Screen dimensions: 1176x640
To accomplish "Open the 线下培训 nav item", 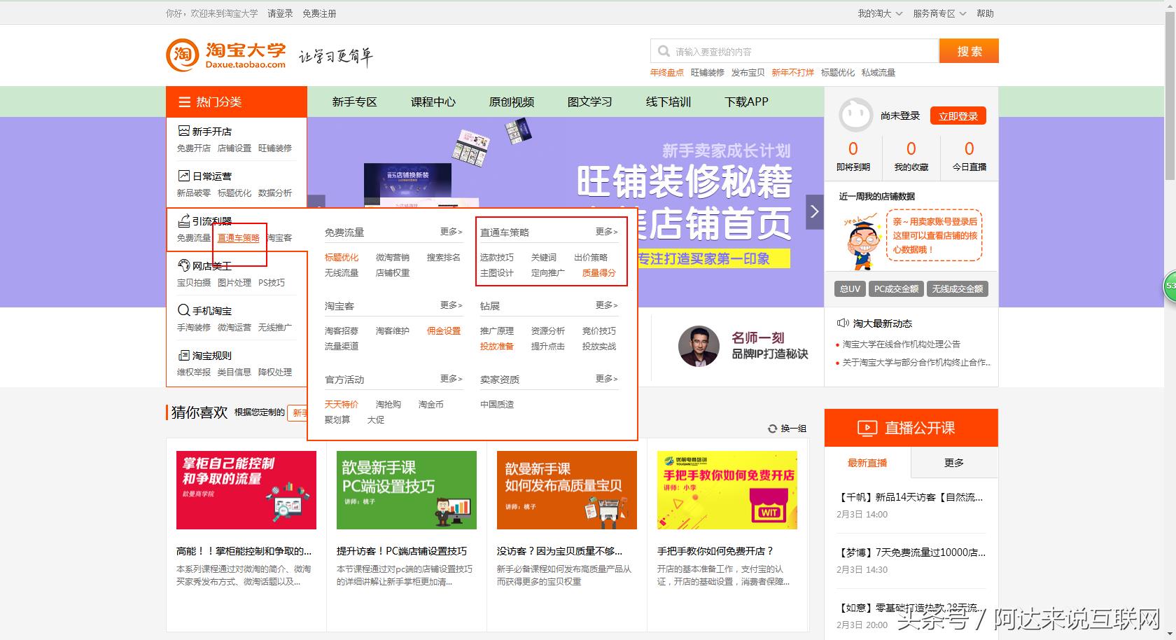I will [668, 102].
